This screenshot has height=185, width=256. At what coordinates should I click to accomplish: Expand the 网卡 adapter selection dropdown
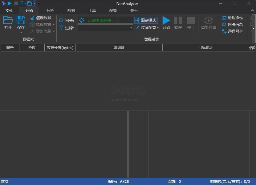(131, 20)
